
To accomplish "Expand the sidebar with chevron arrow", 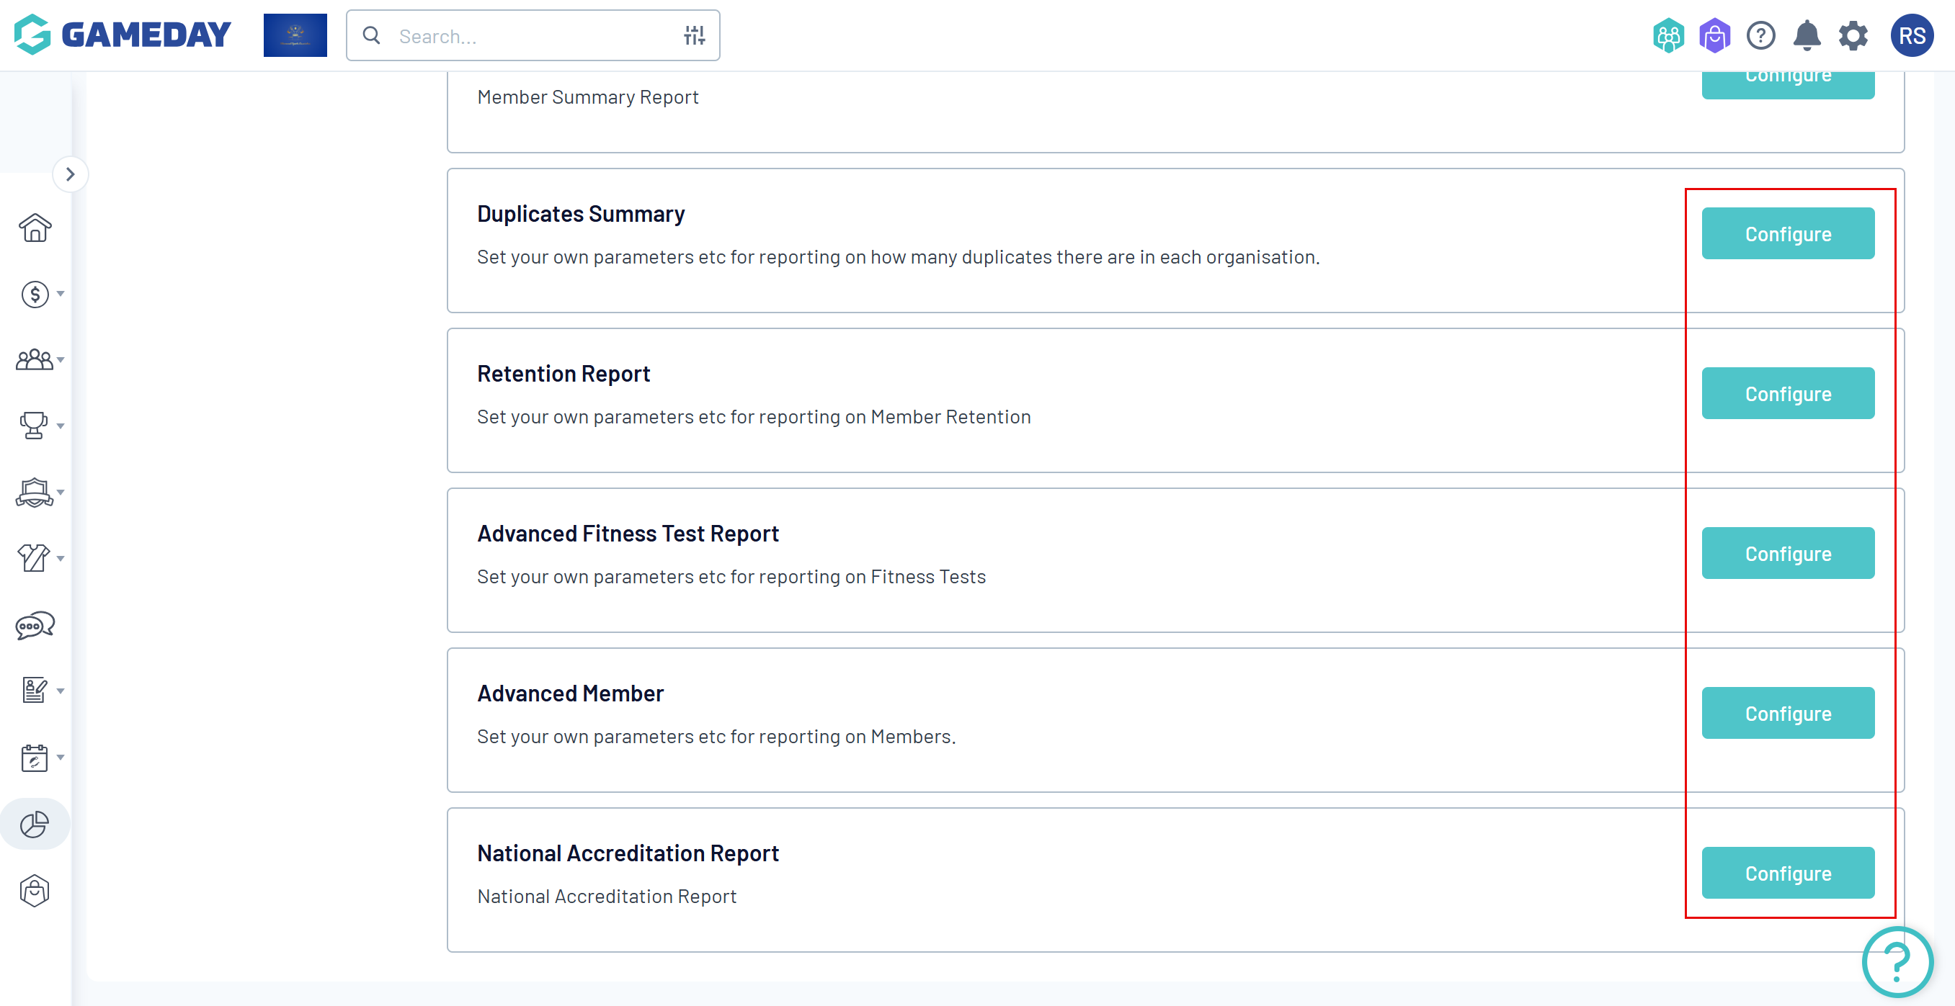I will (x=71, y=174).
